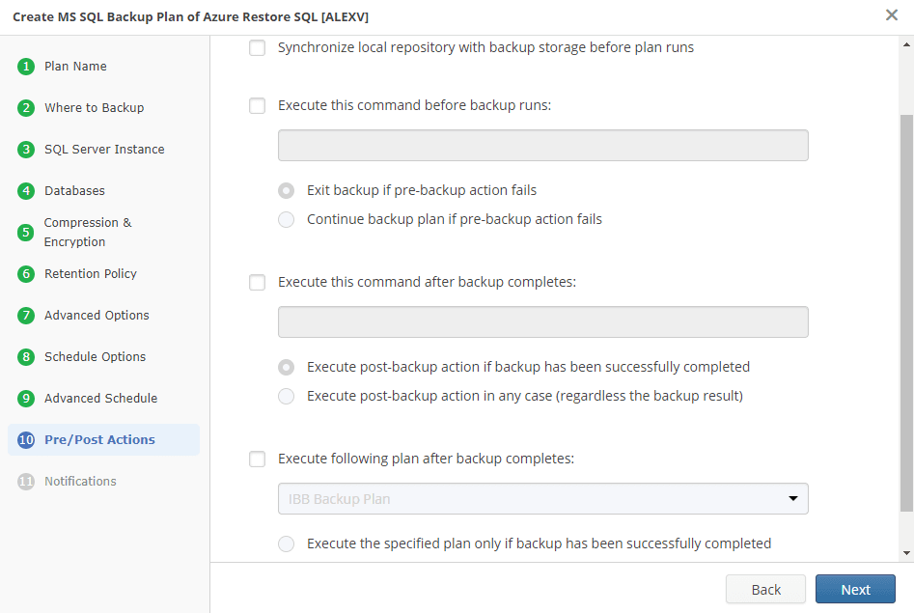Enable command execution before backup runs
The image size is (914, 613).
pos(257,105)
